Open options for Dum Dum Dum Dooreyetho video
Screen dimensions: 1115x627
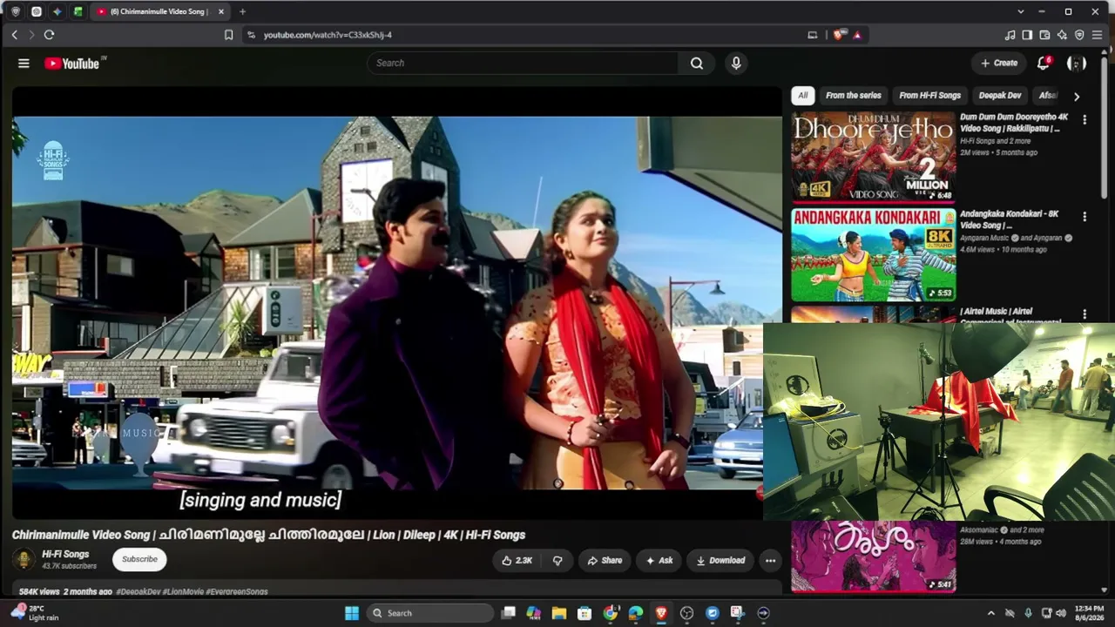(x=1085, y=120)
